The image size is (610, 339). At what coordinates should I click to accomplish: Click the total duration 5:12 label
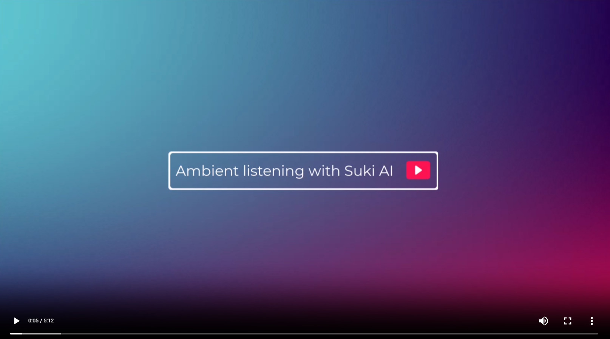tap(49, 321)
